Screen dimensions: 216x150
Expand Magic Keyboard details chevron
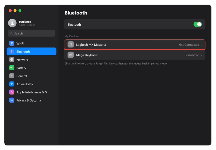pyautogui.click(x=201, y=55)
